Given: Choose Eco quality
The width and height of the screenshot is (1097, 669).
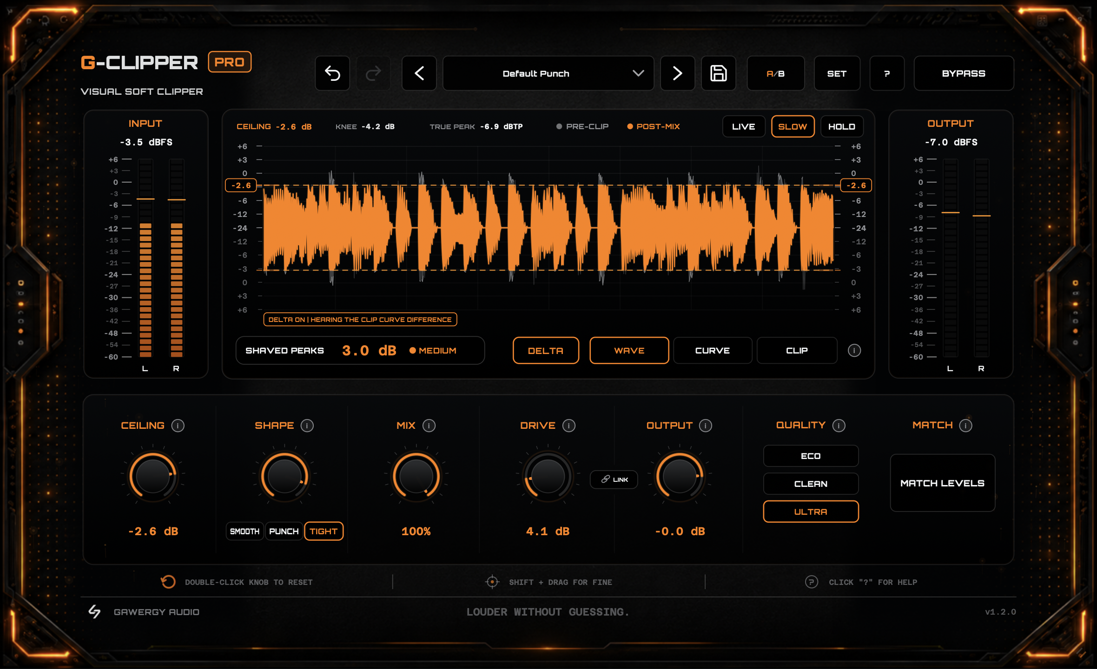Looking at the screenshot, I should click(811, 456).
